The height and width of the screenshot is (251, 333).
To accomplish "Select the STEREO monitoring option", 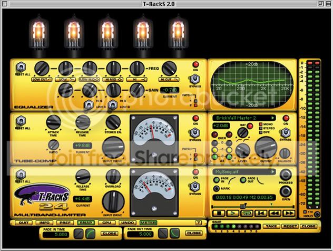I will click(261, 128).
